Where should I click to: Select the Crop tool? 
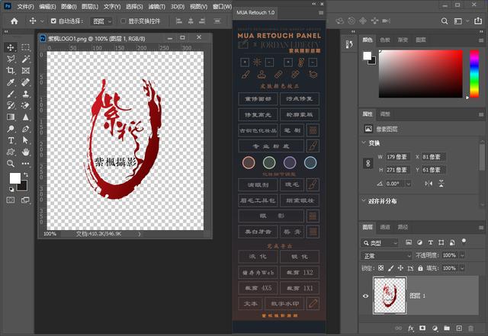click(11, 71)
